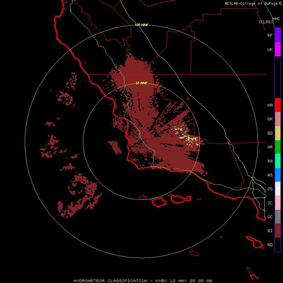This screenshot has height=283, width=283.
Task: Click the HR legend label
Action: pos(270,147)
